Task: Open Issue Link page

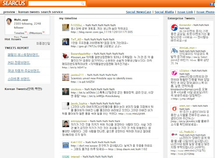Action: pyautogui.click(x=185, y=12)
